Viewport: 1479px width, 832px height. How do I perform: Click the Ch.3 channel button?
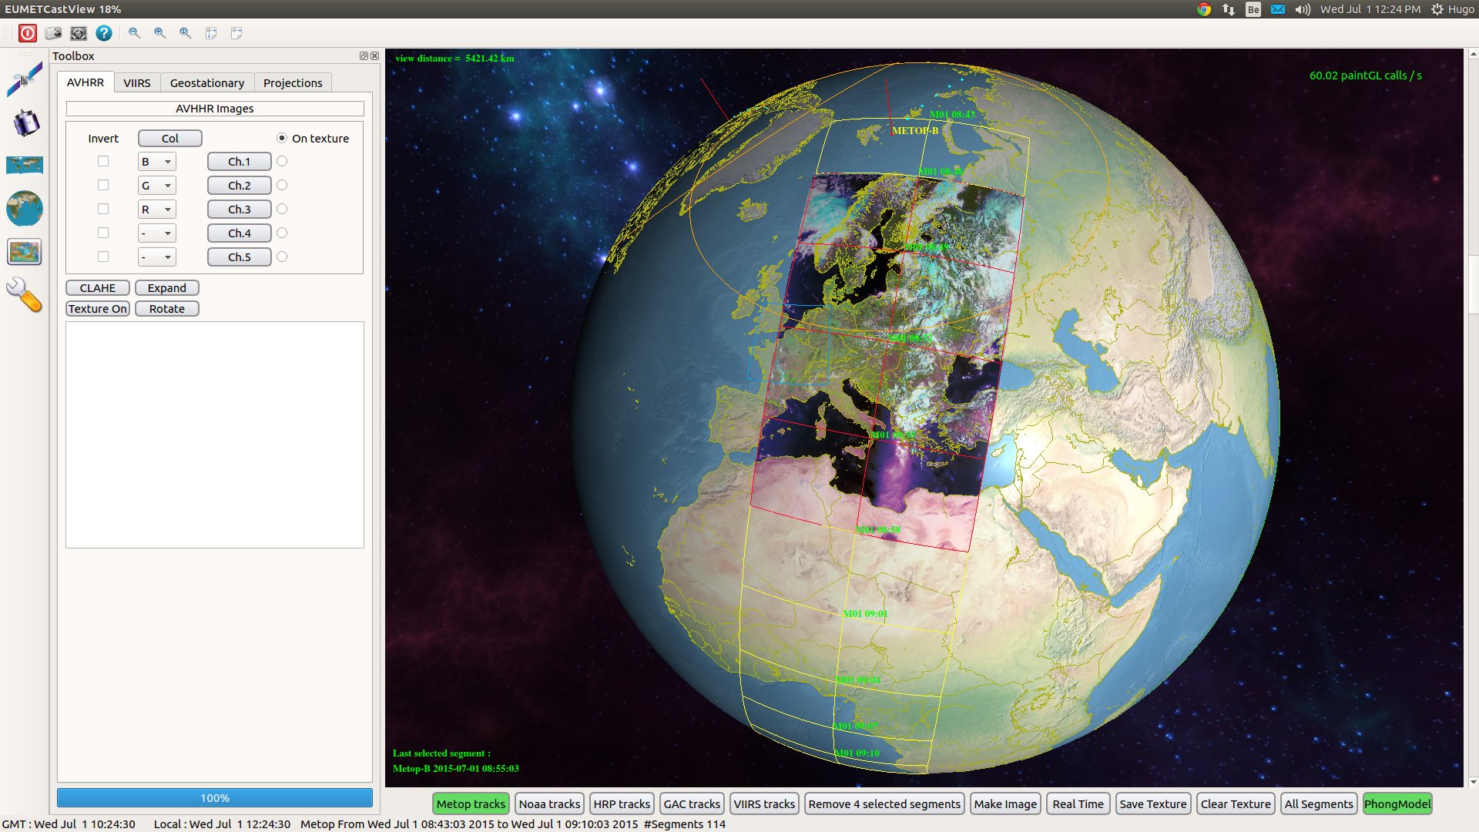(x=240, y=210)
